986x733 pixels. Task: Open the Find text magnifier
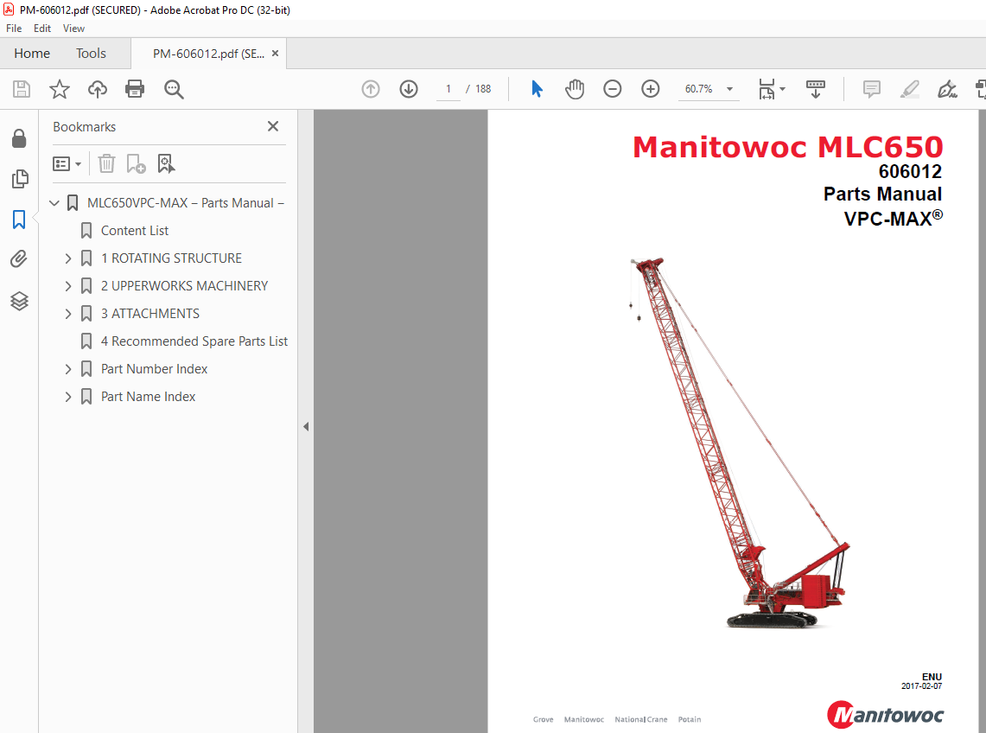174,89
